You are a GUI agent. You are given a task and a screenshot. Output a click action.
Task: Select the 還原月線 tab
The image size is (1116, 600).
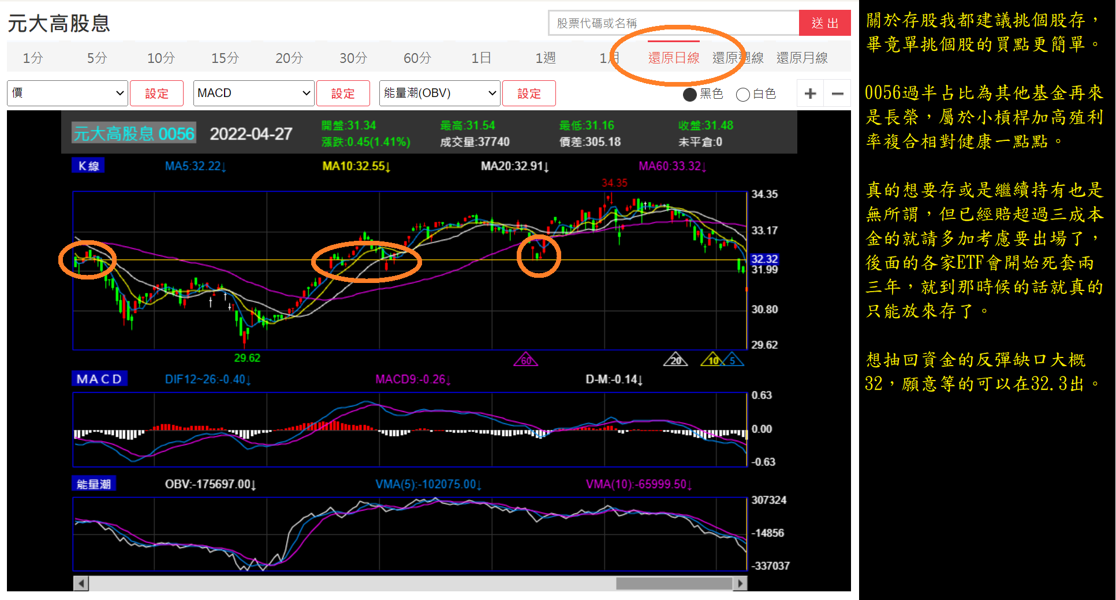click(802, 58)
